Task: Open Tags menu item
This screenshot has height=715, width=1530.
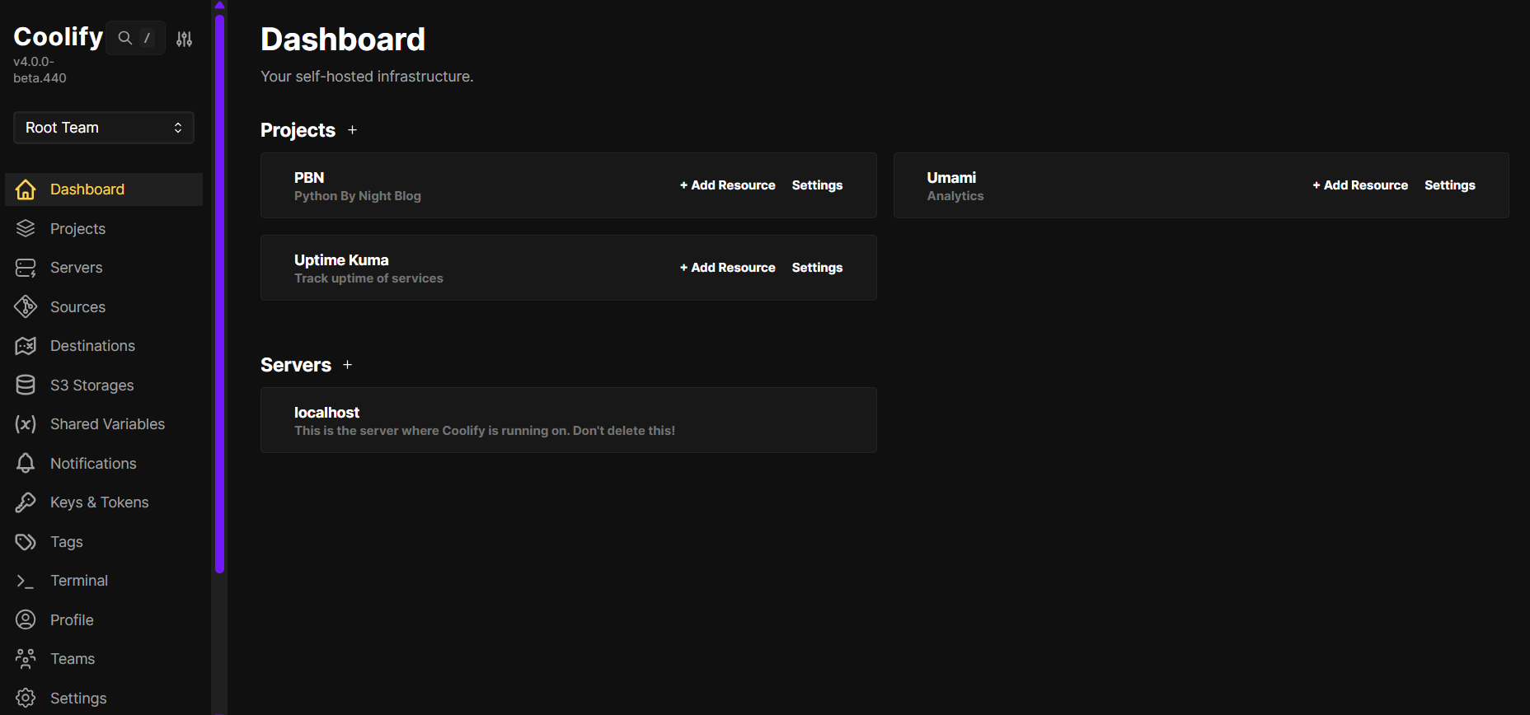Action: pyautogui.click(x=104, y=541)
